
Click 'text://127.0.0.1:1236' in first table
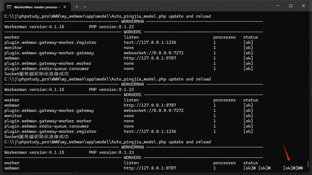(150, 42)
